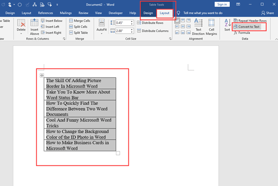
Task: Align text to cell center
Action: point(183,27)
